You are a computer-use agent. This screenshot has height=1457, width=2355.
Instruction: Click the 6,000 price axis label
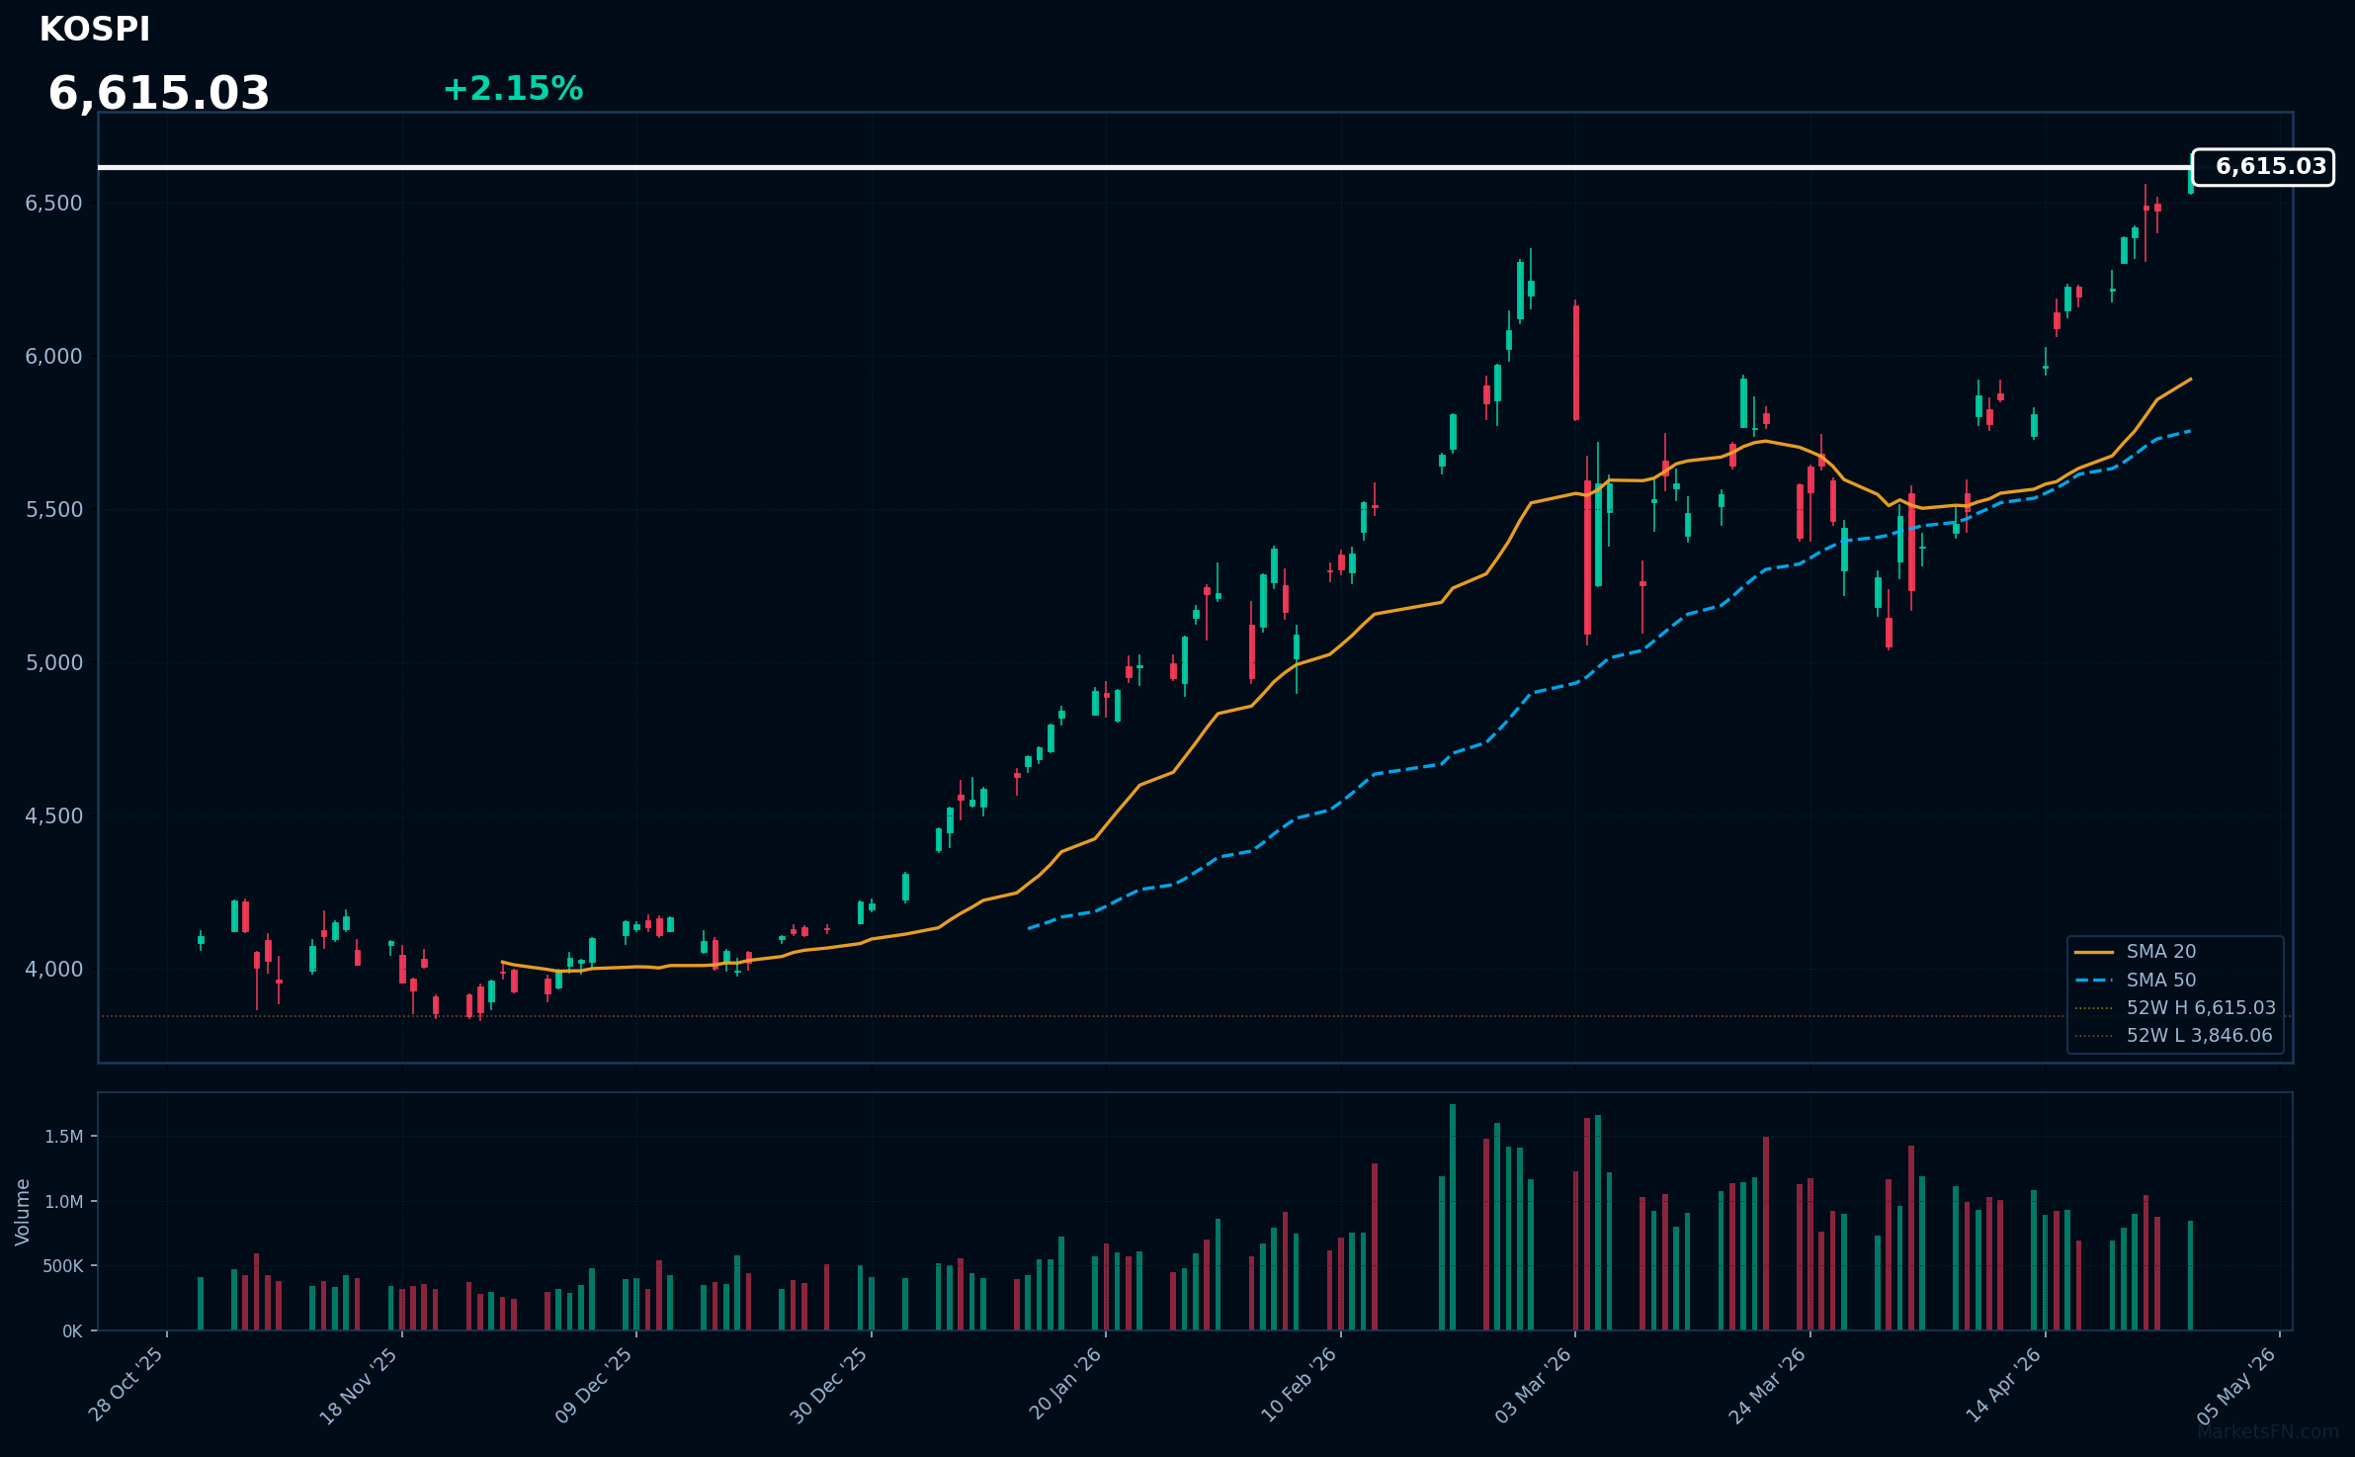coord(53,357)
